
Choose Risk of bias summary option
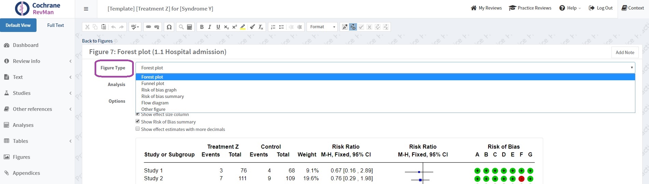(163, 96)
